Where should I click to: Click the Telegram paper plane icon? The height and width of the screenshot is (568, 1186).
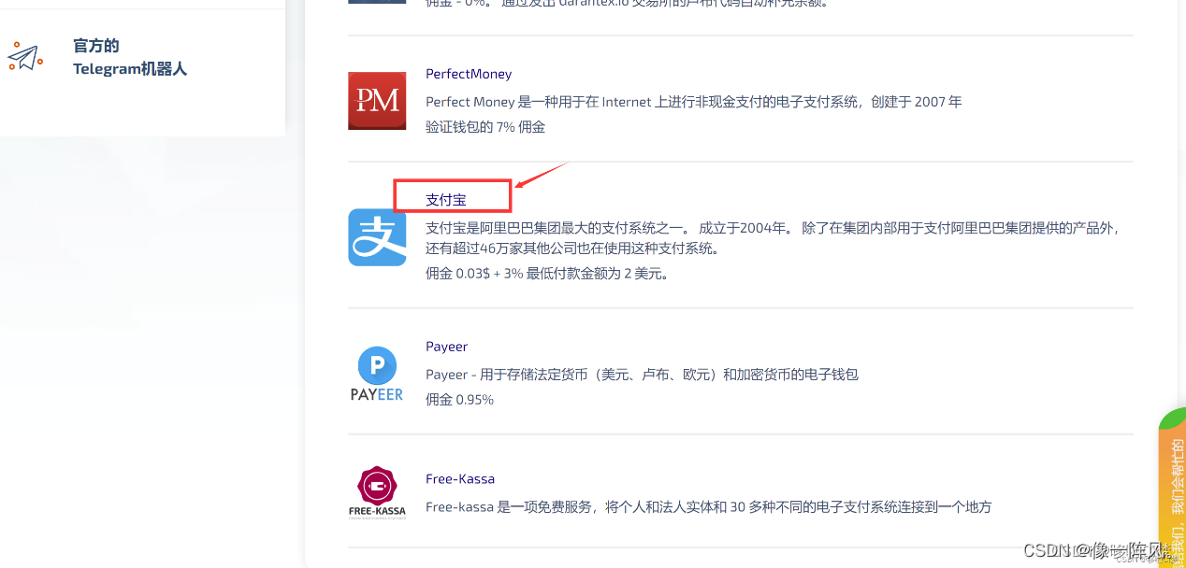[x=24, y=57]
